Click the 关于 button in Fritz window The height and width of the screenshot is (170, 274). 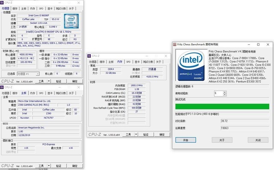click(x=222, y=140)
